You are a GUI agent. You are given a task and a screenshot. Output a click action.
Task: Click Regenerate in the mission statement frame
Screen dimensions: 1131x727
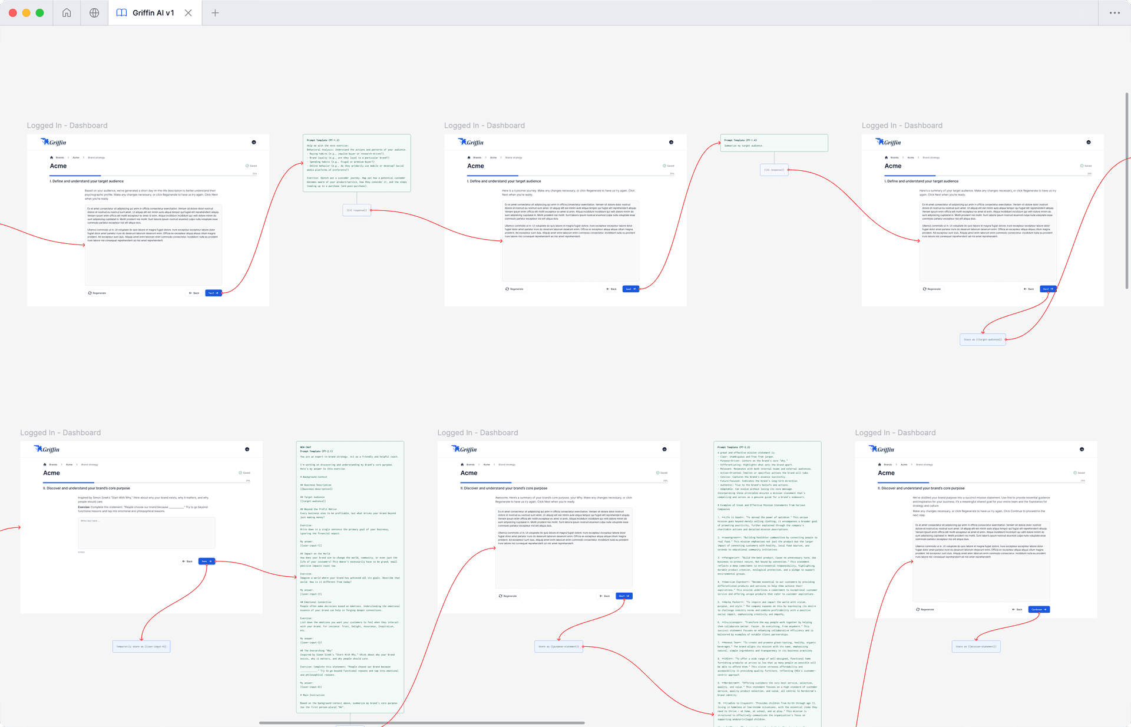point(925,609)
